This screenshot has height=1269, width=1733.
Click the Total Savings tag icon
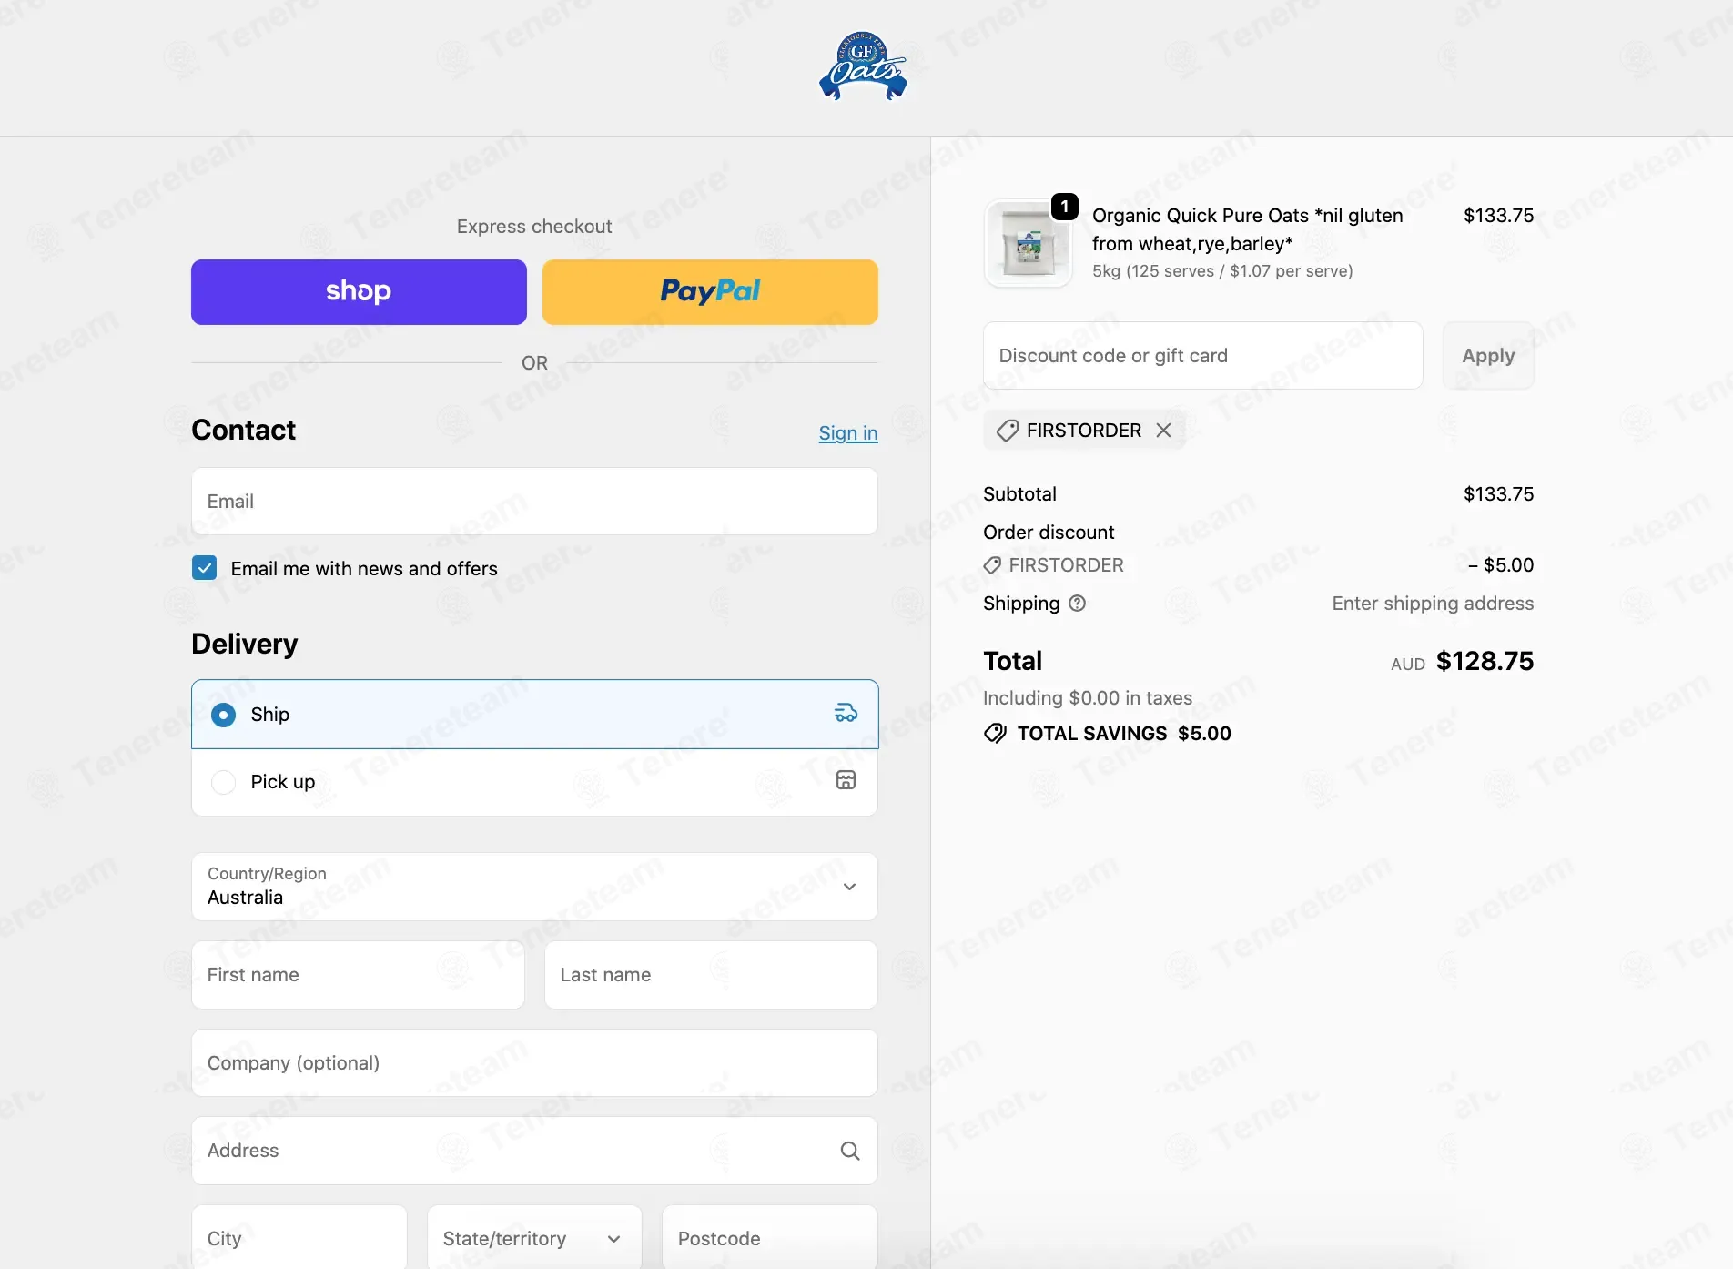pyautogui.click(x=995, y=734)
